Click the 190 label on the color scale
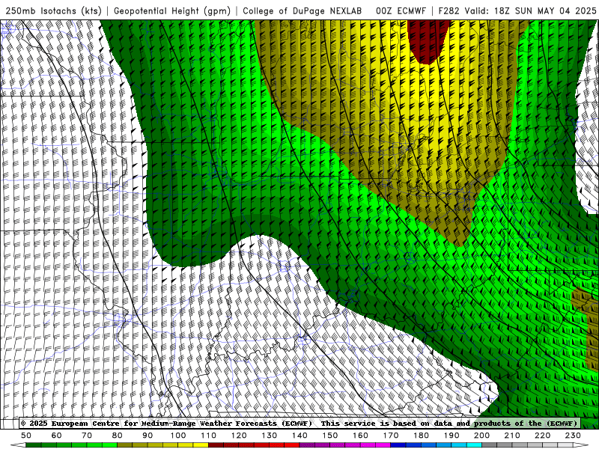Viewport: 599px width, 449px height. tap(451, 436)
